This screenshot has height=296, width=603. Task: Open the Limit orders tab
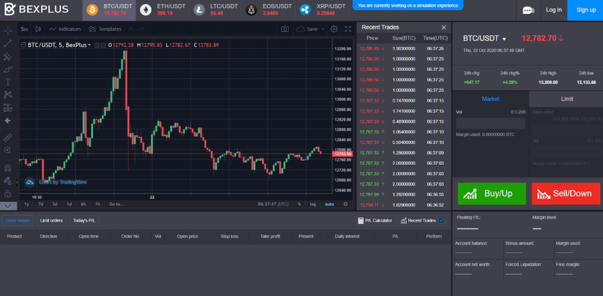pos(52,220)
